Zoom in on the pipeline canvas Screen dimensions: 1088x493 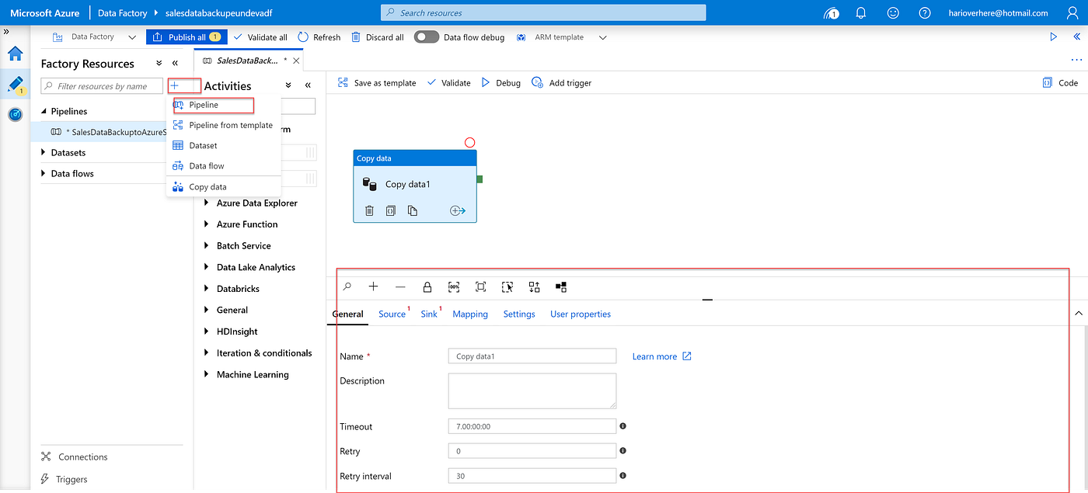coord(373,286)
